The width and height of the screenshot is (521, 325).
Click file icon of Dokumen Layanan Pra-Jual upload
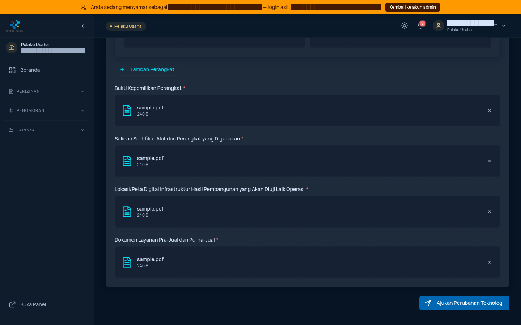[x=127, y=262]
